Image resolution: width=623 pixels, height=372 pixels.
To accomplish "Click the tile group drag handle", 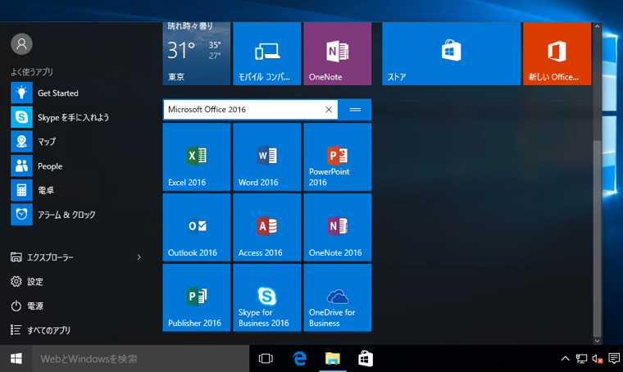I will [355, 110].
